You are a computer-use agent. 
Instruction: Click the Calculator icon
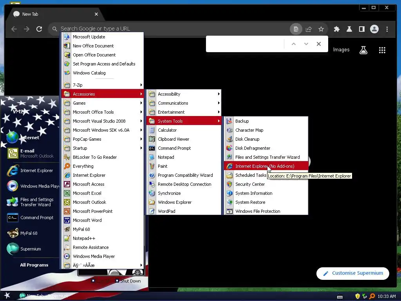pyautogui.click(x=152, y=130)
